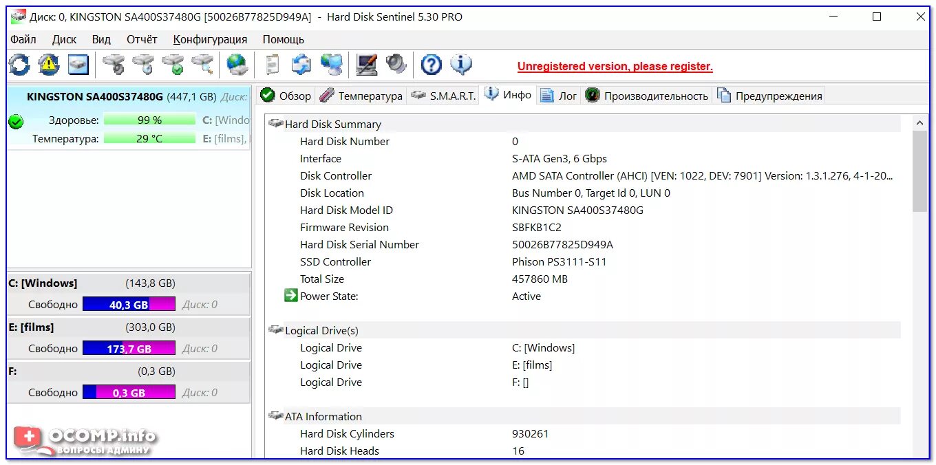The height and width of the screenshot is (465, 936).
Task: Switch to the Лог tab
Action: [x=559, y=96]
